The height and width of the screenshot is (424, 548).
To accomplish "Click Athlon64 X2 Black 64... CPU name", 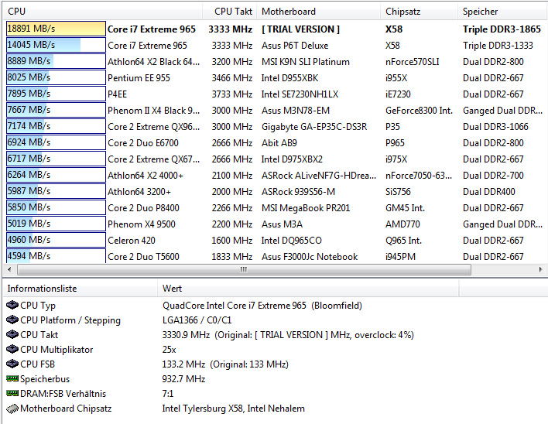I will 154,62.
